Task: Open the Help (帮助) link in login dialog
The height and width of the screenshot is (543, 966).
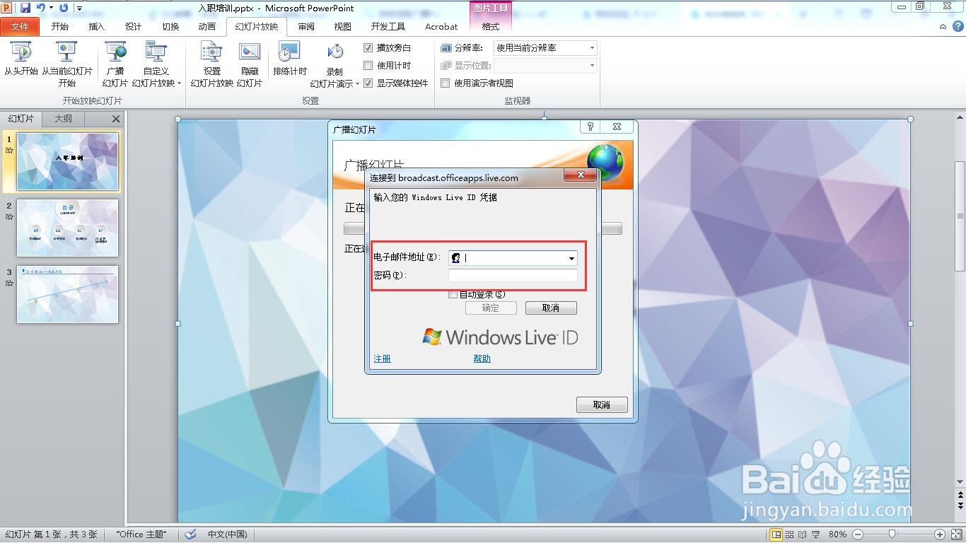Action: coord(482,358)
